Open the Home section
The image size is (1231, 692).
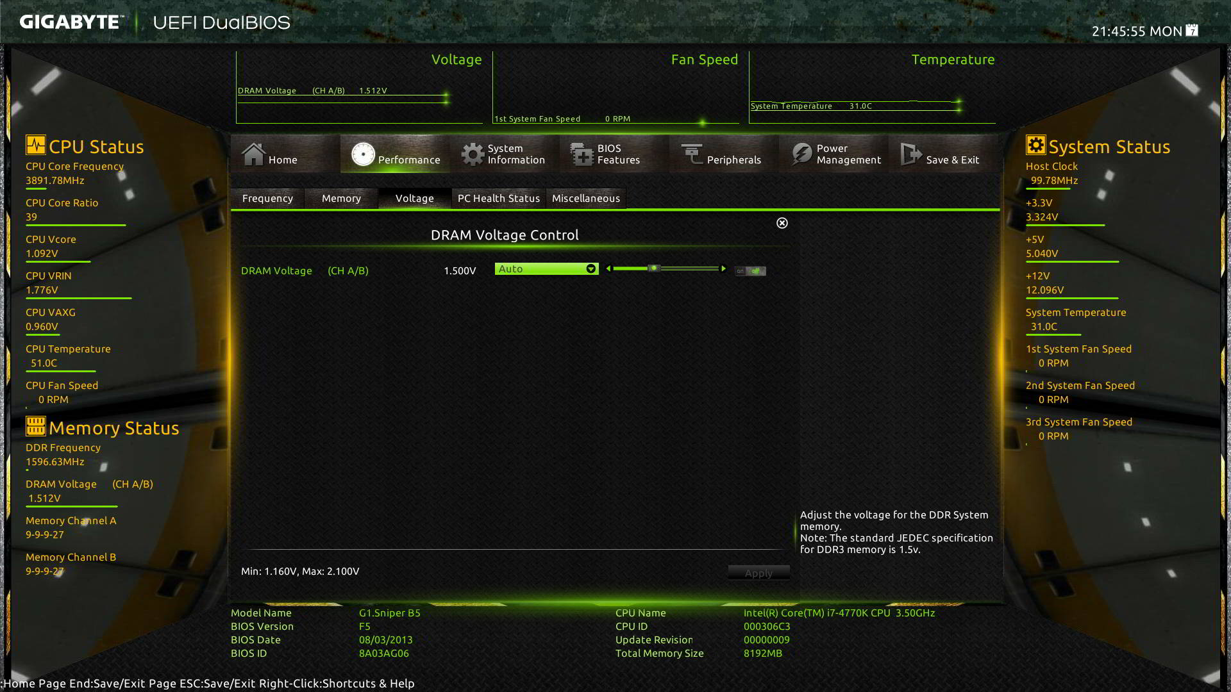285,154
